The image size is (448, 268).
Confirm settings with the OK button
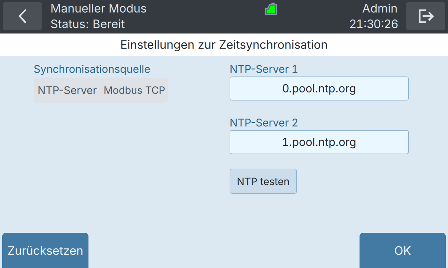point(403,250)
